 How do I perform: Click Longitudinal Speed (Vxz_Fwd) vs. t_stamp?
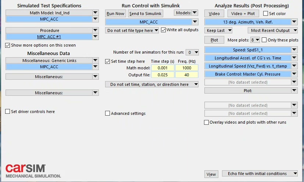pyautogui.click(x=248, y=66)
